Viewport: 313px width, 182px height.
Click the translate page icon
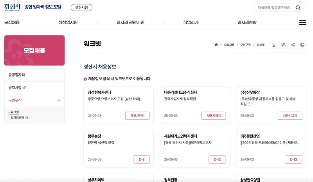(x=283, y=45)
